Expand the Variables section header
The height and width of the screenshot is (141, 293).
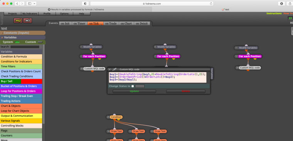[x=23, y=37]
